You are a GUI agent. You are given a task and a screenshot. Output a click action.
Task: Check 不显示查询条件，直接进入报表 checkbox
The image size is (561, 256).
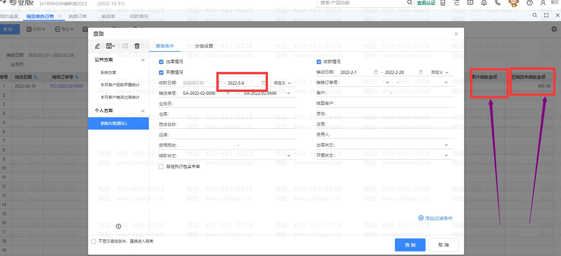point(94,241)
